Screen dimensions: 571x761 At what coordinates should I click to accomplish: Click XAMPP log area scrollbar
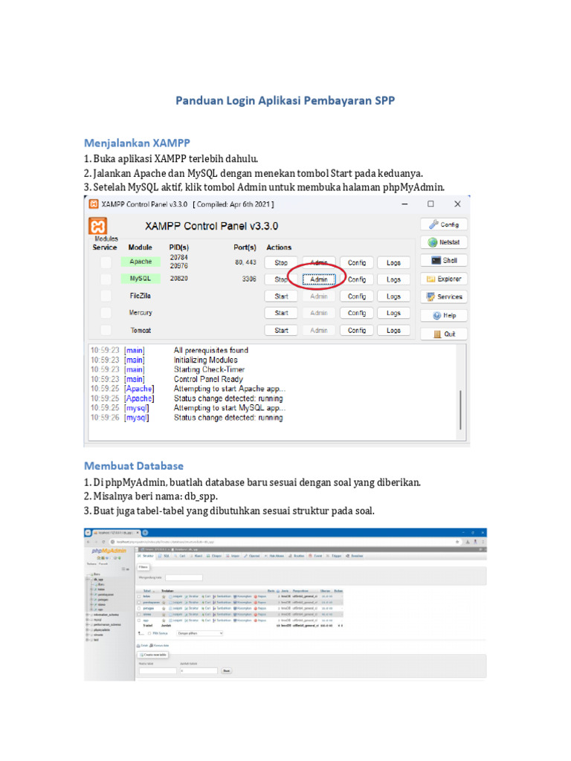click(460, 410)
